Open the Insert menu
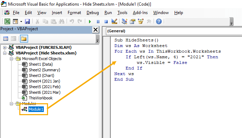242x138 pixels. click(57, 13)
